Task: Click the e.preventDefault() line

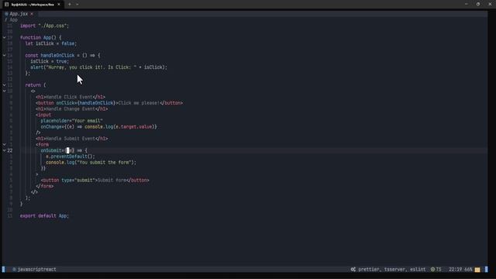Action: click(x=71, y=157)
